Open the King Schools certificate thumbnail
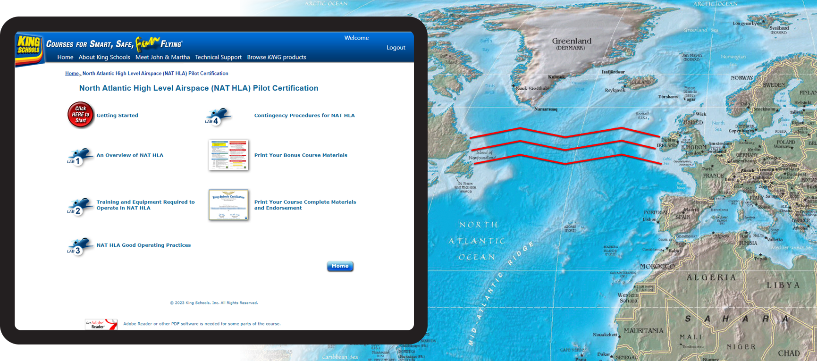This screenshot has height=361, width=817. tap(228, 205)
